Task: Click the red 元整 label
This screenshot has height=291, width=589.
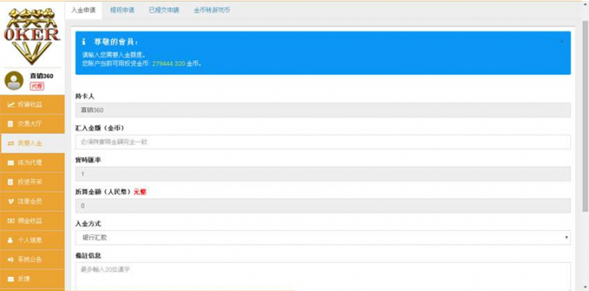Action: 140,192
